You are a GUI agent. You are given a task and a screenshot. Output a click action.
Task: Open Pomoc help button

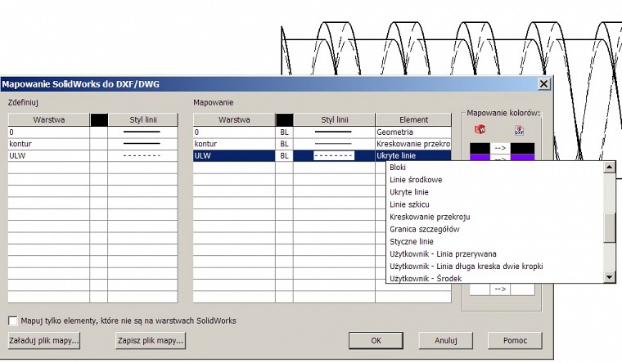(x=515, y=340)
